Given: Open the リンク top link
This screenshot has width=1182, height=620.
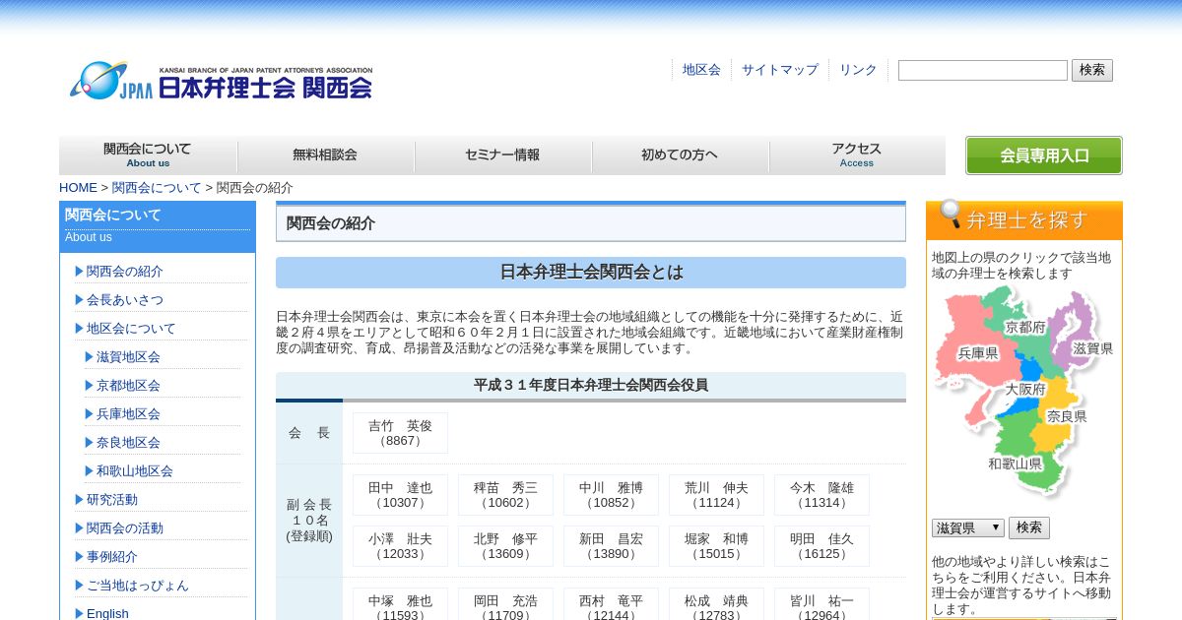Looking at the screenshot, I should click(858, 70).
